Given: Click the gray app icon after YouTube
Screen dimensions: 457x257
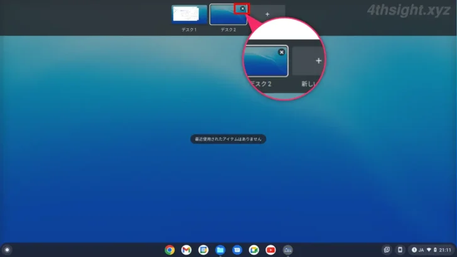Looking at the screenshot, I should 288,250.
